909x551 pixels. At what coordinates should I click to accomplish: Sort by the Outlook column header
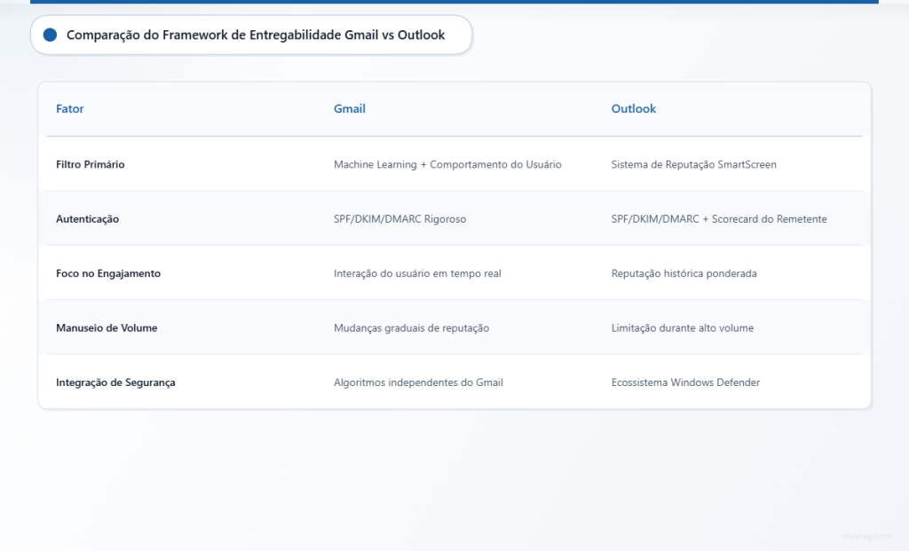pyautogui.click(x=633, y=108)
